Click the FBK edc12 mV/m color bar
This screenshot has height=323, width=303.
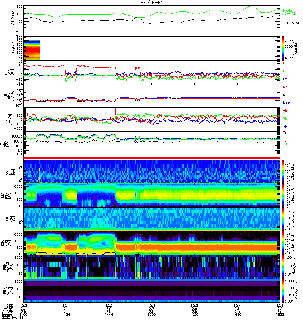click(283, 267)
